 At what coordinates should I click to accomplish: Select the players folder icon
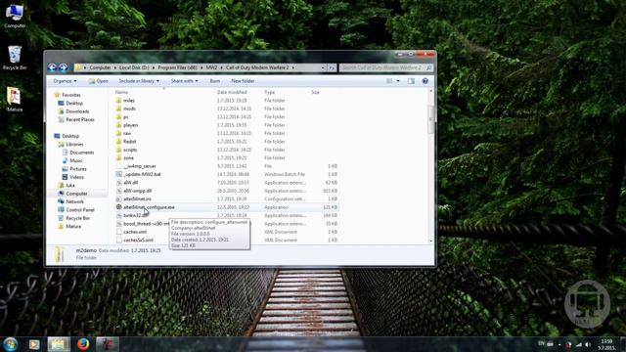click(118, 125)
